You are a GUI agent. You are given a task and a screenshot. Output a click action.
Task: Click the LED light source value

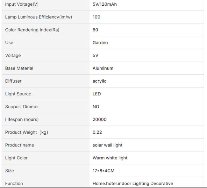click(x=96, y=94)
